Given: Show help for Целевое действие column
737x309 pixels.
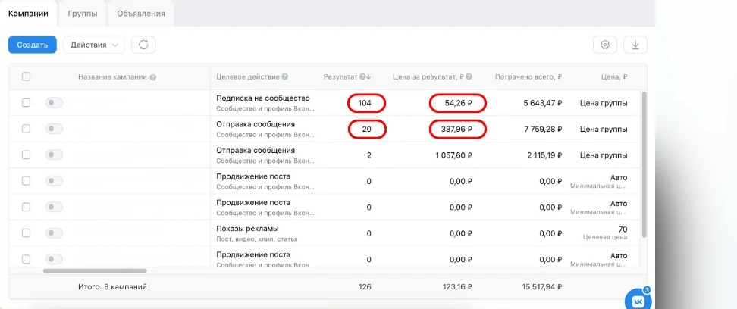Looking at the screenshot, I should coord(285,77).
